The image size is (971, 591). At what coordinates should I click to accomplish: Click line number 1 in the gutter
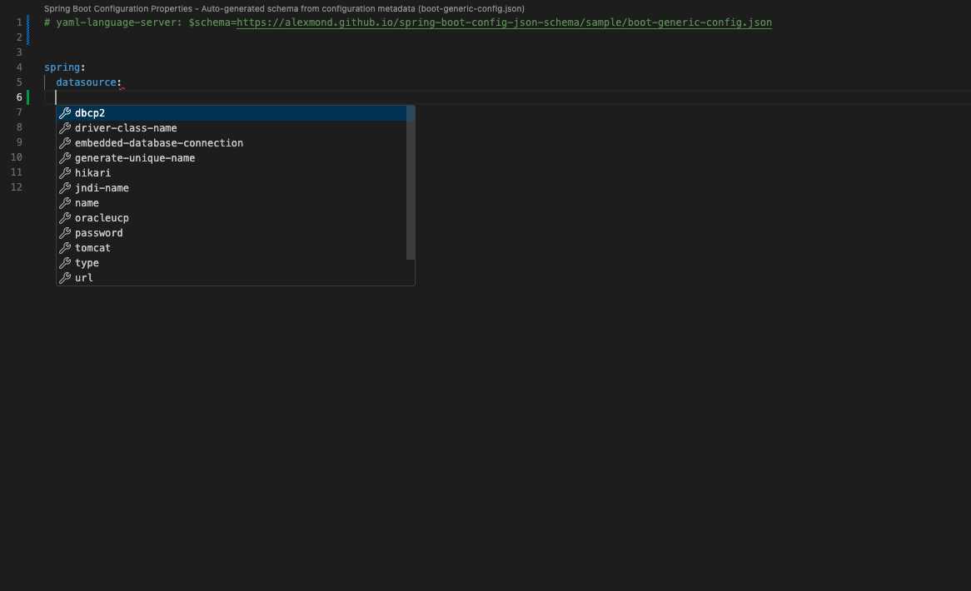[18, 22]
